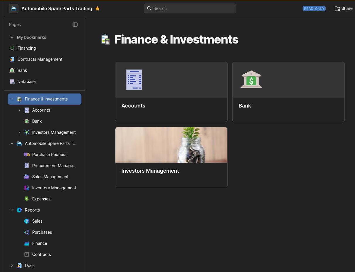Click the READ-ONLY badge
The image size is (355, 272).
coord(314,8)
